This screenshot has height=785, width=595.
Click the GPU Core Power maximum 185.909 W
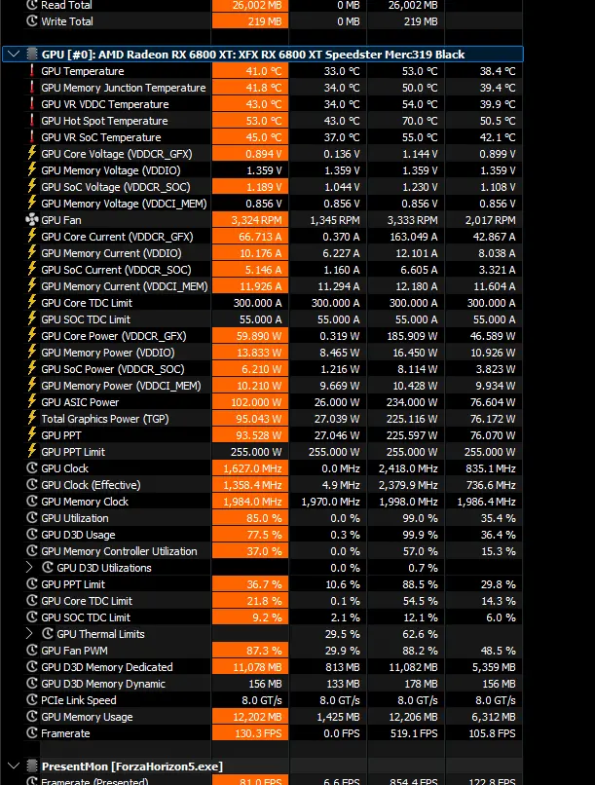pyautogui.click(x=412, y=336)
